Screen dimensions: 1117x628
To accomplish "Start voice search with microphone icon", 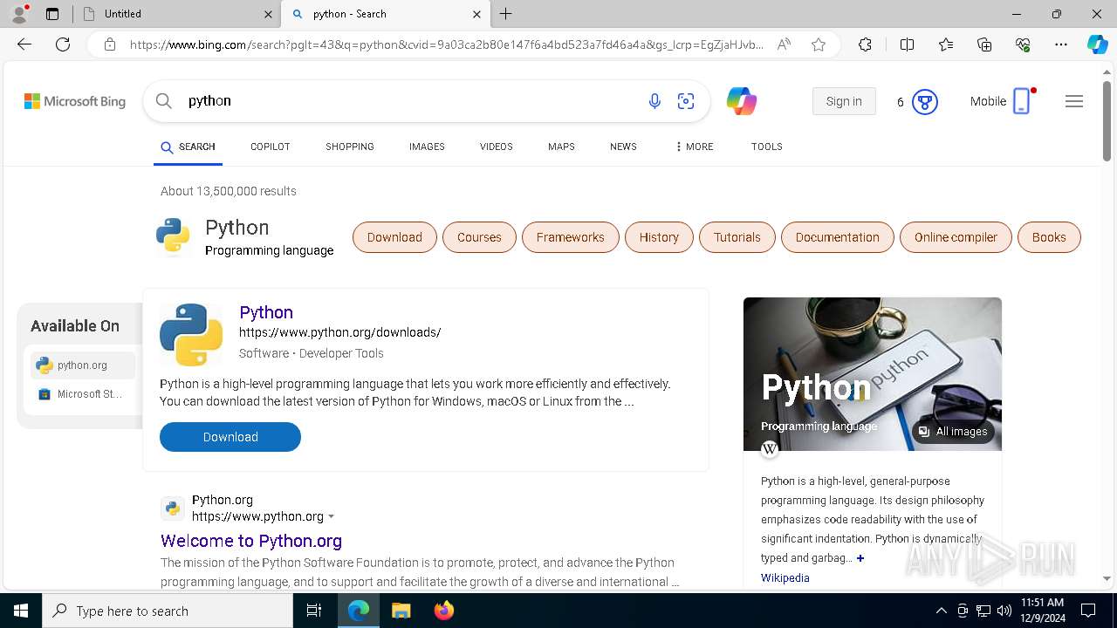I will [x=654, y=101].
